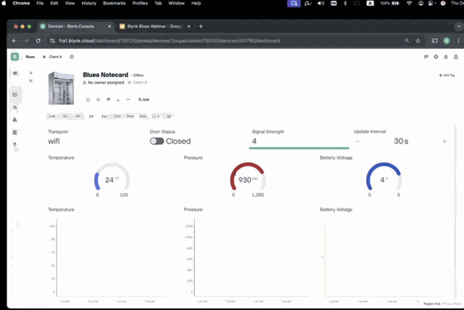Select the Live time range
Image resolution: width=464 pixels, height=310 pixels.
52,116
